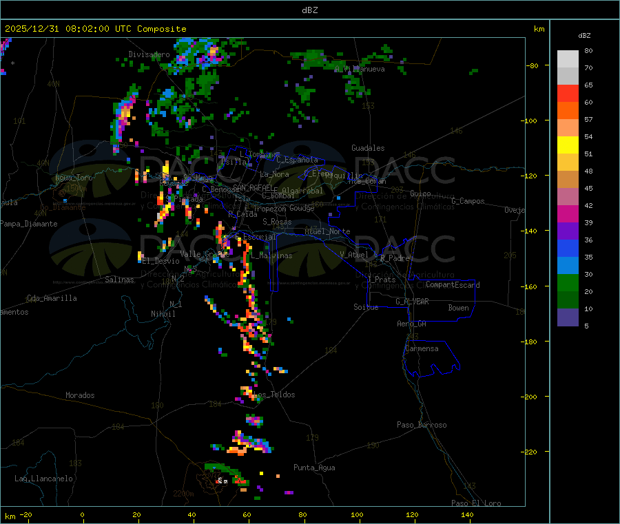620x524 pixels.
Task: Click the Valle_Grande label
Action: [x=205, y=253]
